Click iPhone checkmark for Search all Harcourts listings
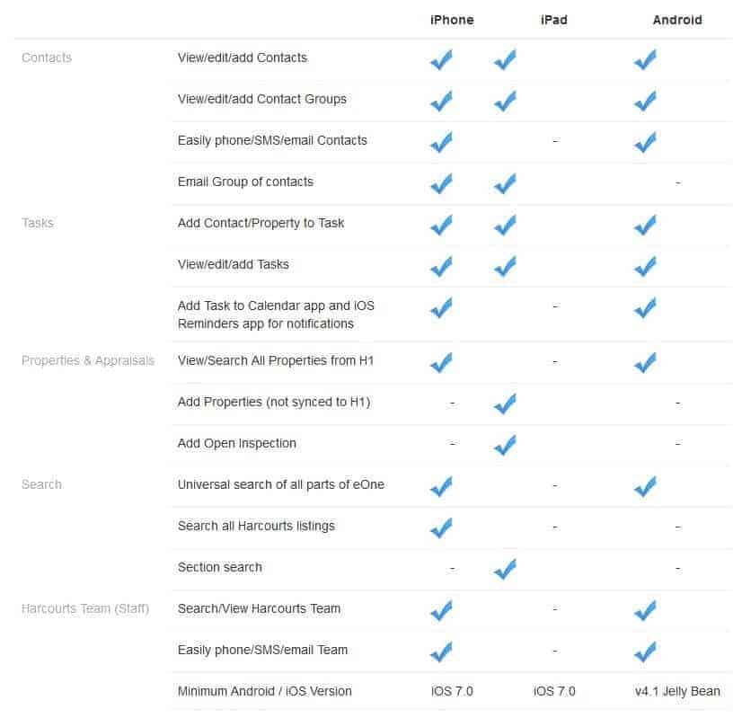 point(441,527)
